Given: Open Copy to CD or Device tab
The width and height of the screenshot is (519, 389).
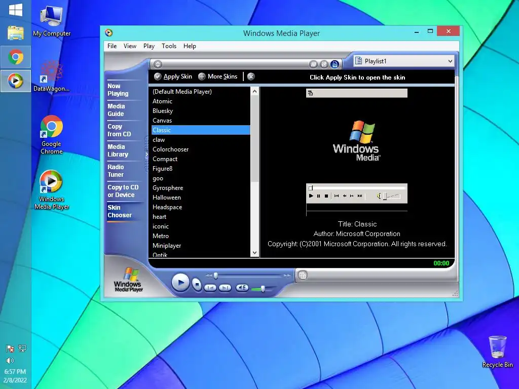Looking at the screenshot, I should tap(123, 191).
